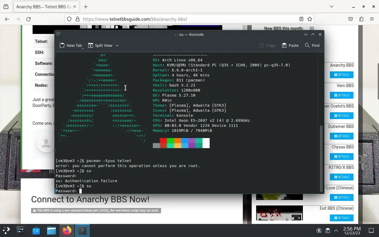The image size is (379, 237).
Task: Click 'SSH:' row label on BBS page
Action: (x=39, y=52)
